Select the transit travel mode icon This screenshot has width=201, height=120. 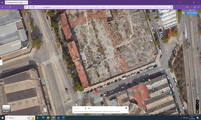[89, 108]
